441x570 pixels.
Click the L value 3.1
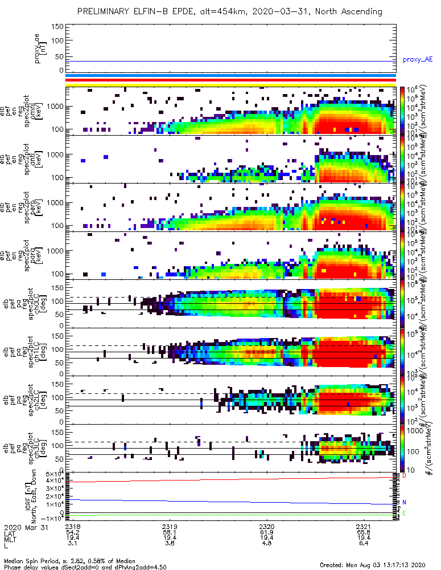(x=73, y=543)
